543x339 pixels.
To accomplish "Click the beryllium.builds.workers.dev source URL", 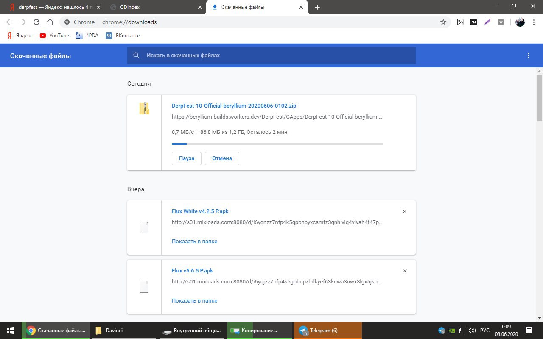I will [x=277, y=117].
